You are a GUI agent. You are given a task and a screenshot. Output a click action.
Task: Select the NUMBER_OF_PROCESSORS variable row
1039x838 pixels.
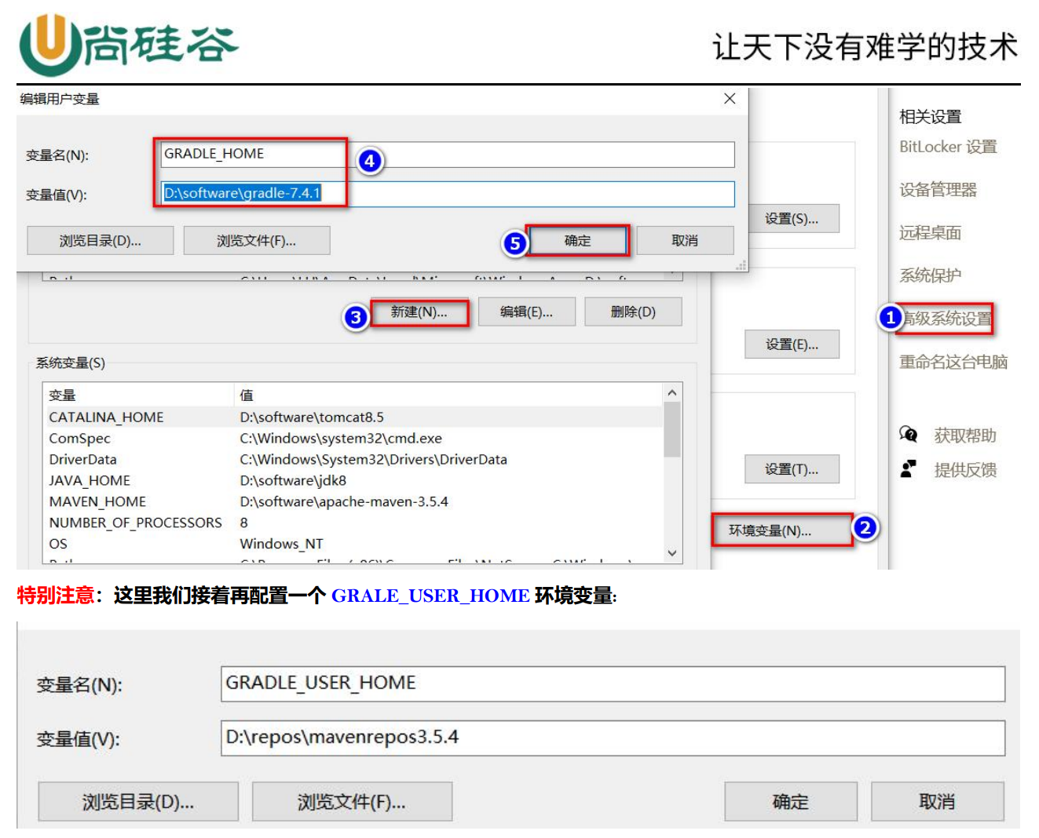353,523
